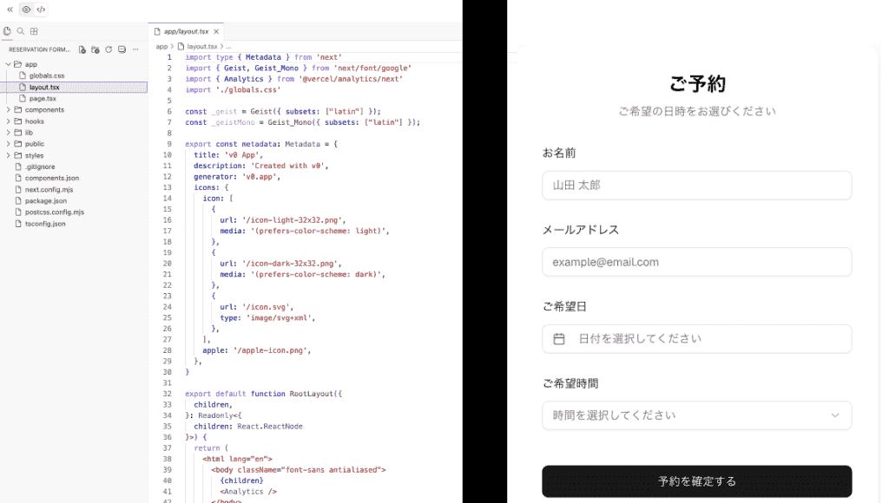Click the new file icon in the explorer header
The width and height of the screenshot is (889, 503).
click(82, 49)
